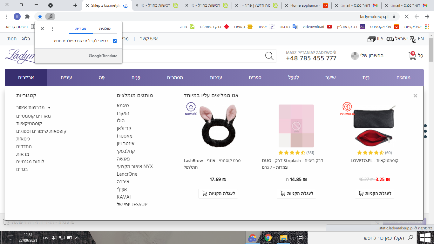Open the מותגים menu item
434x244 pixels.
pos(403,78)
